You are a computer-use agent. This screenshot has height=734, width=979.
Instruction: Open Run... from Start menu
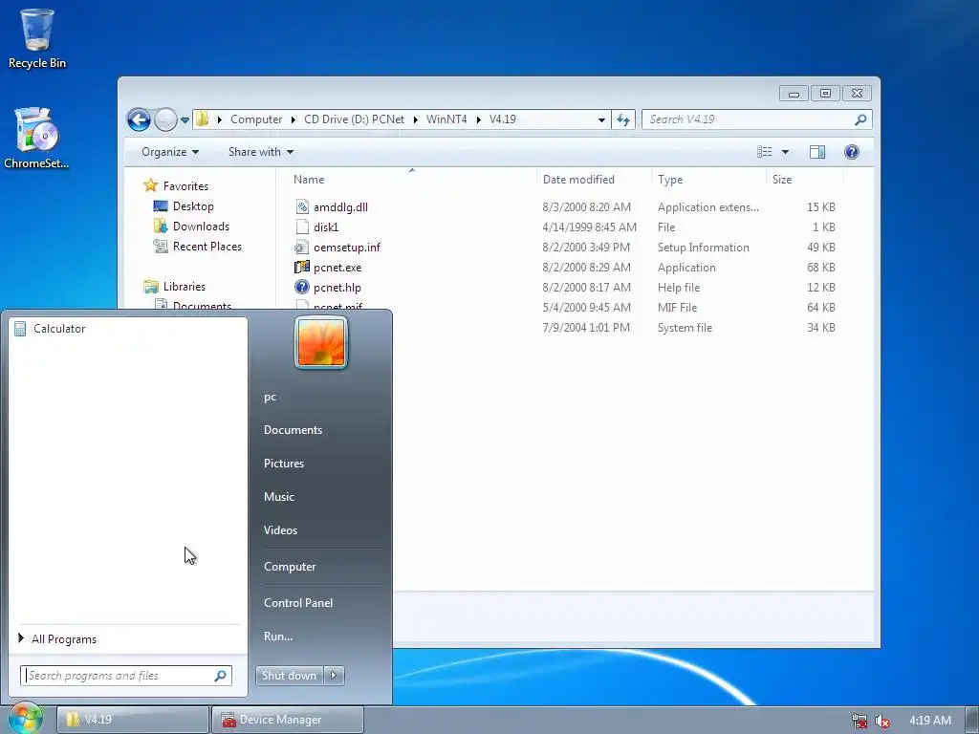(278, 637)
